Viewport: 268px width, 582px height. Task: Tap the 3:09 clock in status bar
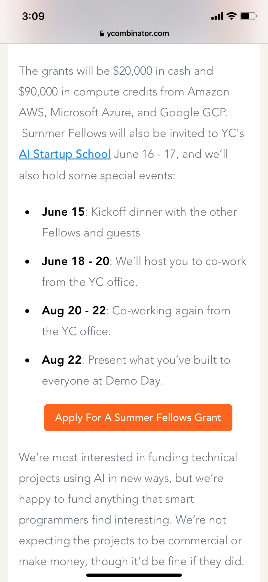coord(33,16)
